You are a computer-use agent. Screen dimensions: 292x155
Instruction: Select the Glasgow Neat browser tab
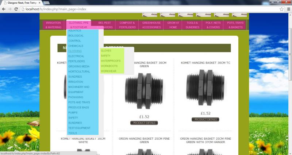pos(22,3)
